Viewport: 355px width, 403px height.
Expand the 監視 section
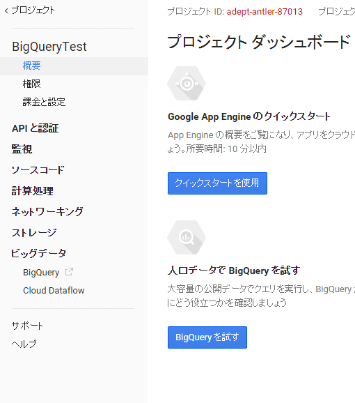[22, 149]
